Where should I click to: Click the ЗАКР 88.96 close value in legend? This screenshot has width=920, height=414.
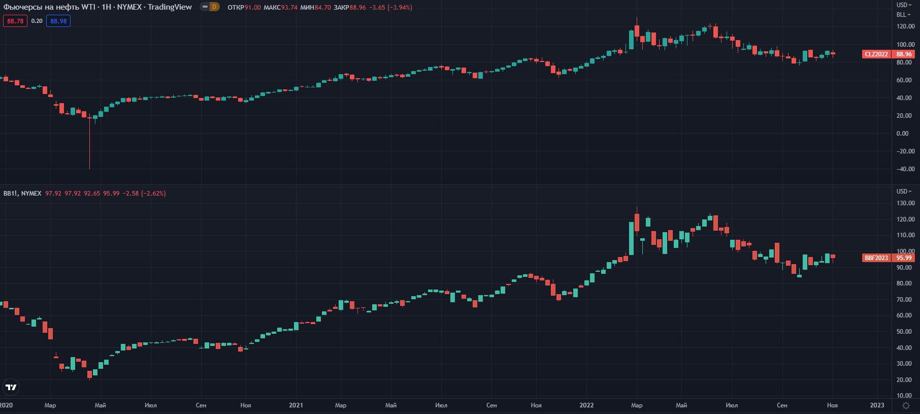[350, 8]
